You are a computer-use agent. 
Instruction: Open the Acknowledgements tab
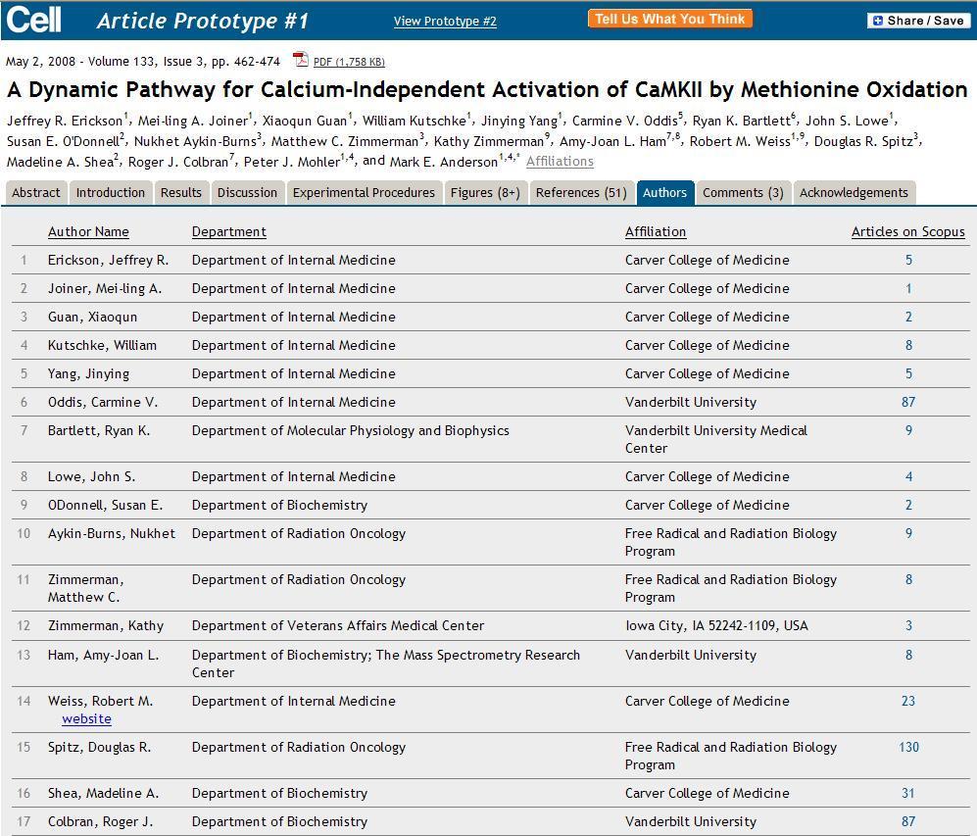(x=854, y=192)
